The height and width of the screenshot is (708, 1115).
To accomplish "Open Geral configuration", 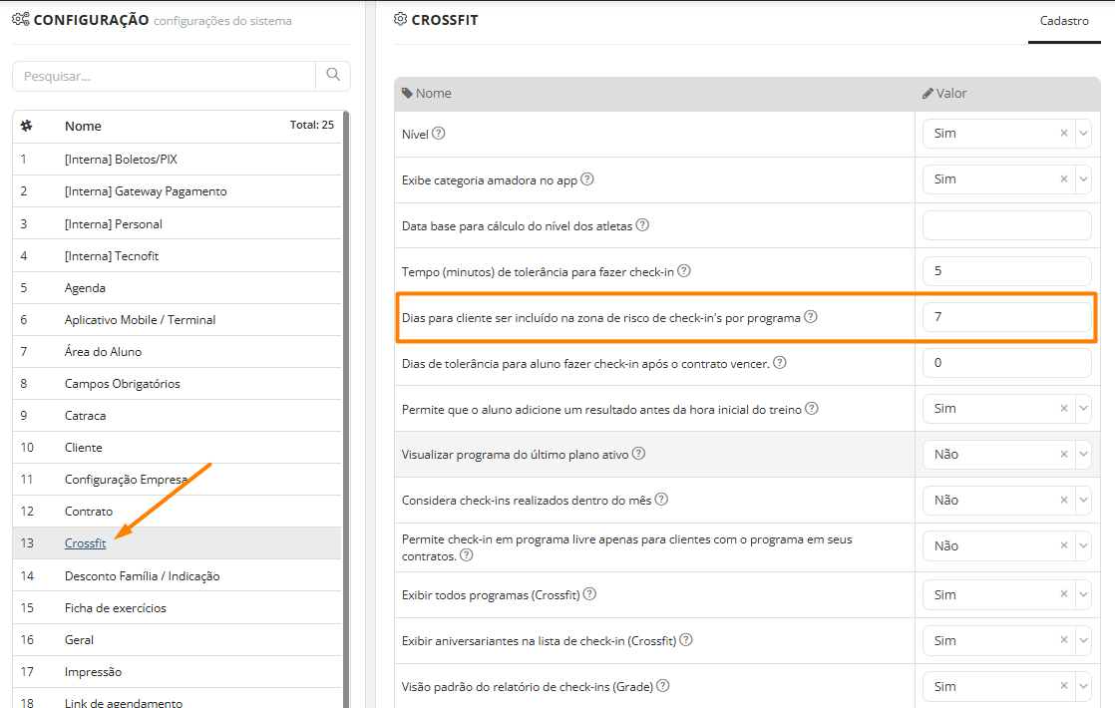I will [x=178, y=640].
